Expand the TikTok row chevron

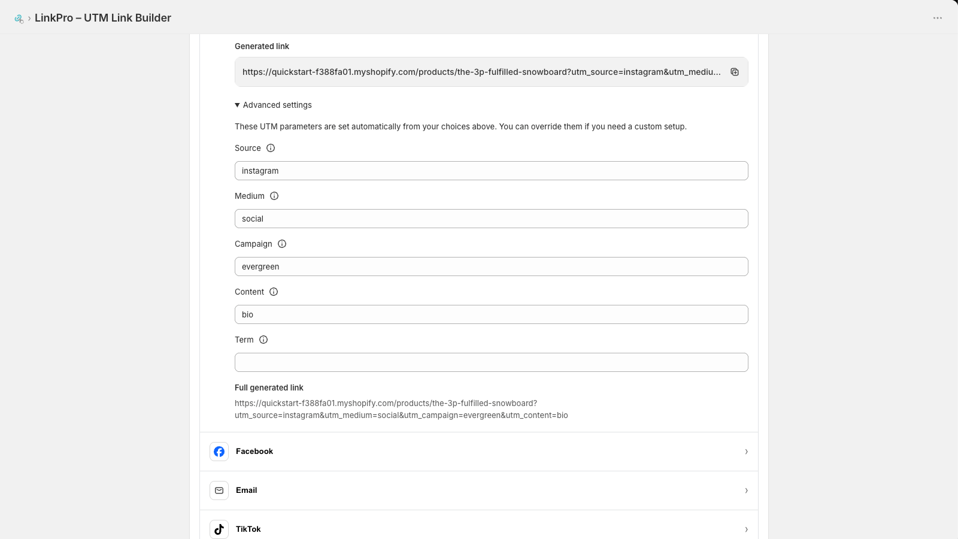pyautogui.click(x=746, y=529)
